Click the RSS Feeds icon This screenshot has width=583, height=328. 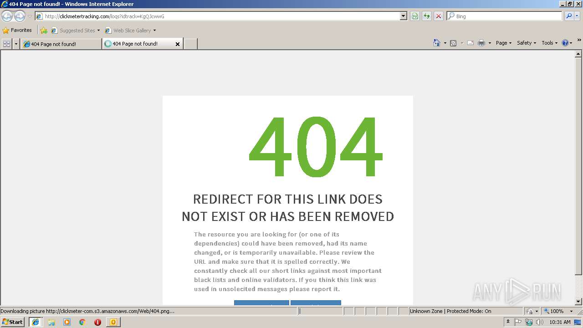pos(453,43)
